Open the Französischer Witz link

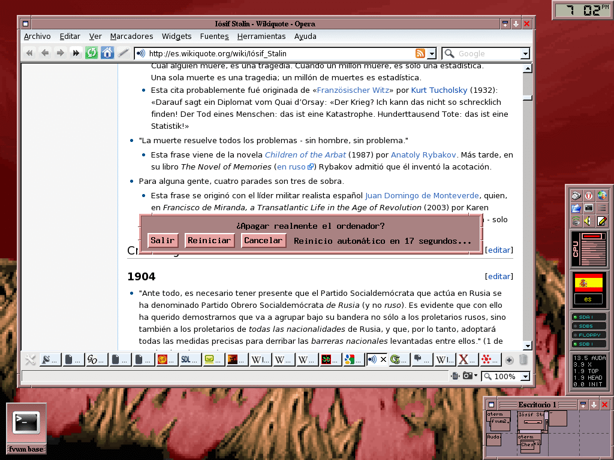[353, 90]
